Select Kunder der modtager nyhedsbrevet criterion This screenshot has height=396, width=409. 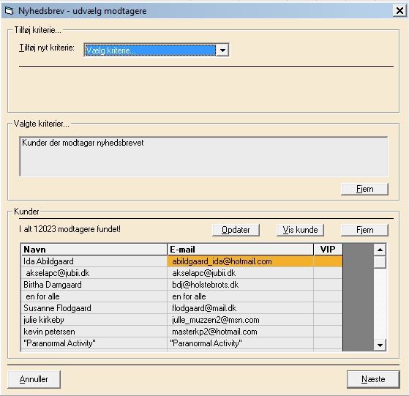click(83, 143)
